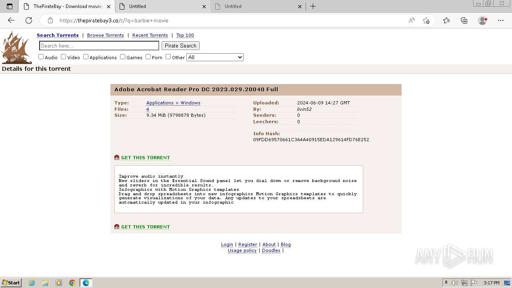Open the Action Center flag icon
This screenshot has height=288, width=512.
tap(474, 283)
